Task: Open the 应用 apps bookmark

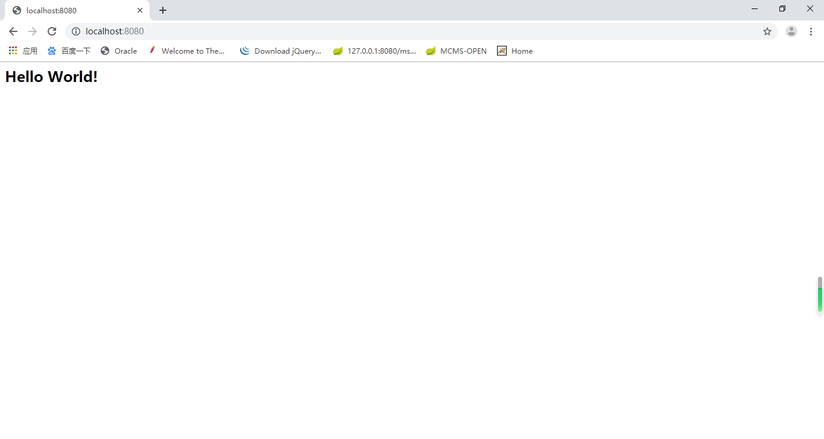Action: (x=23, y=51)
